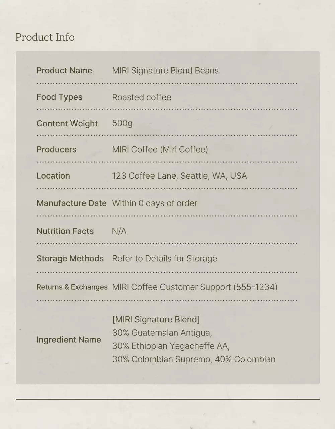
Task: Click the Refer to Details for Storage text
Action: (x=164, y=259)
